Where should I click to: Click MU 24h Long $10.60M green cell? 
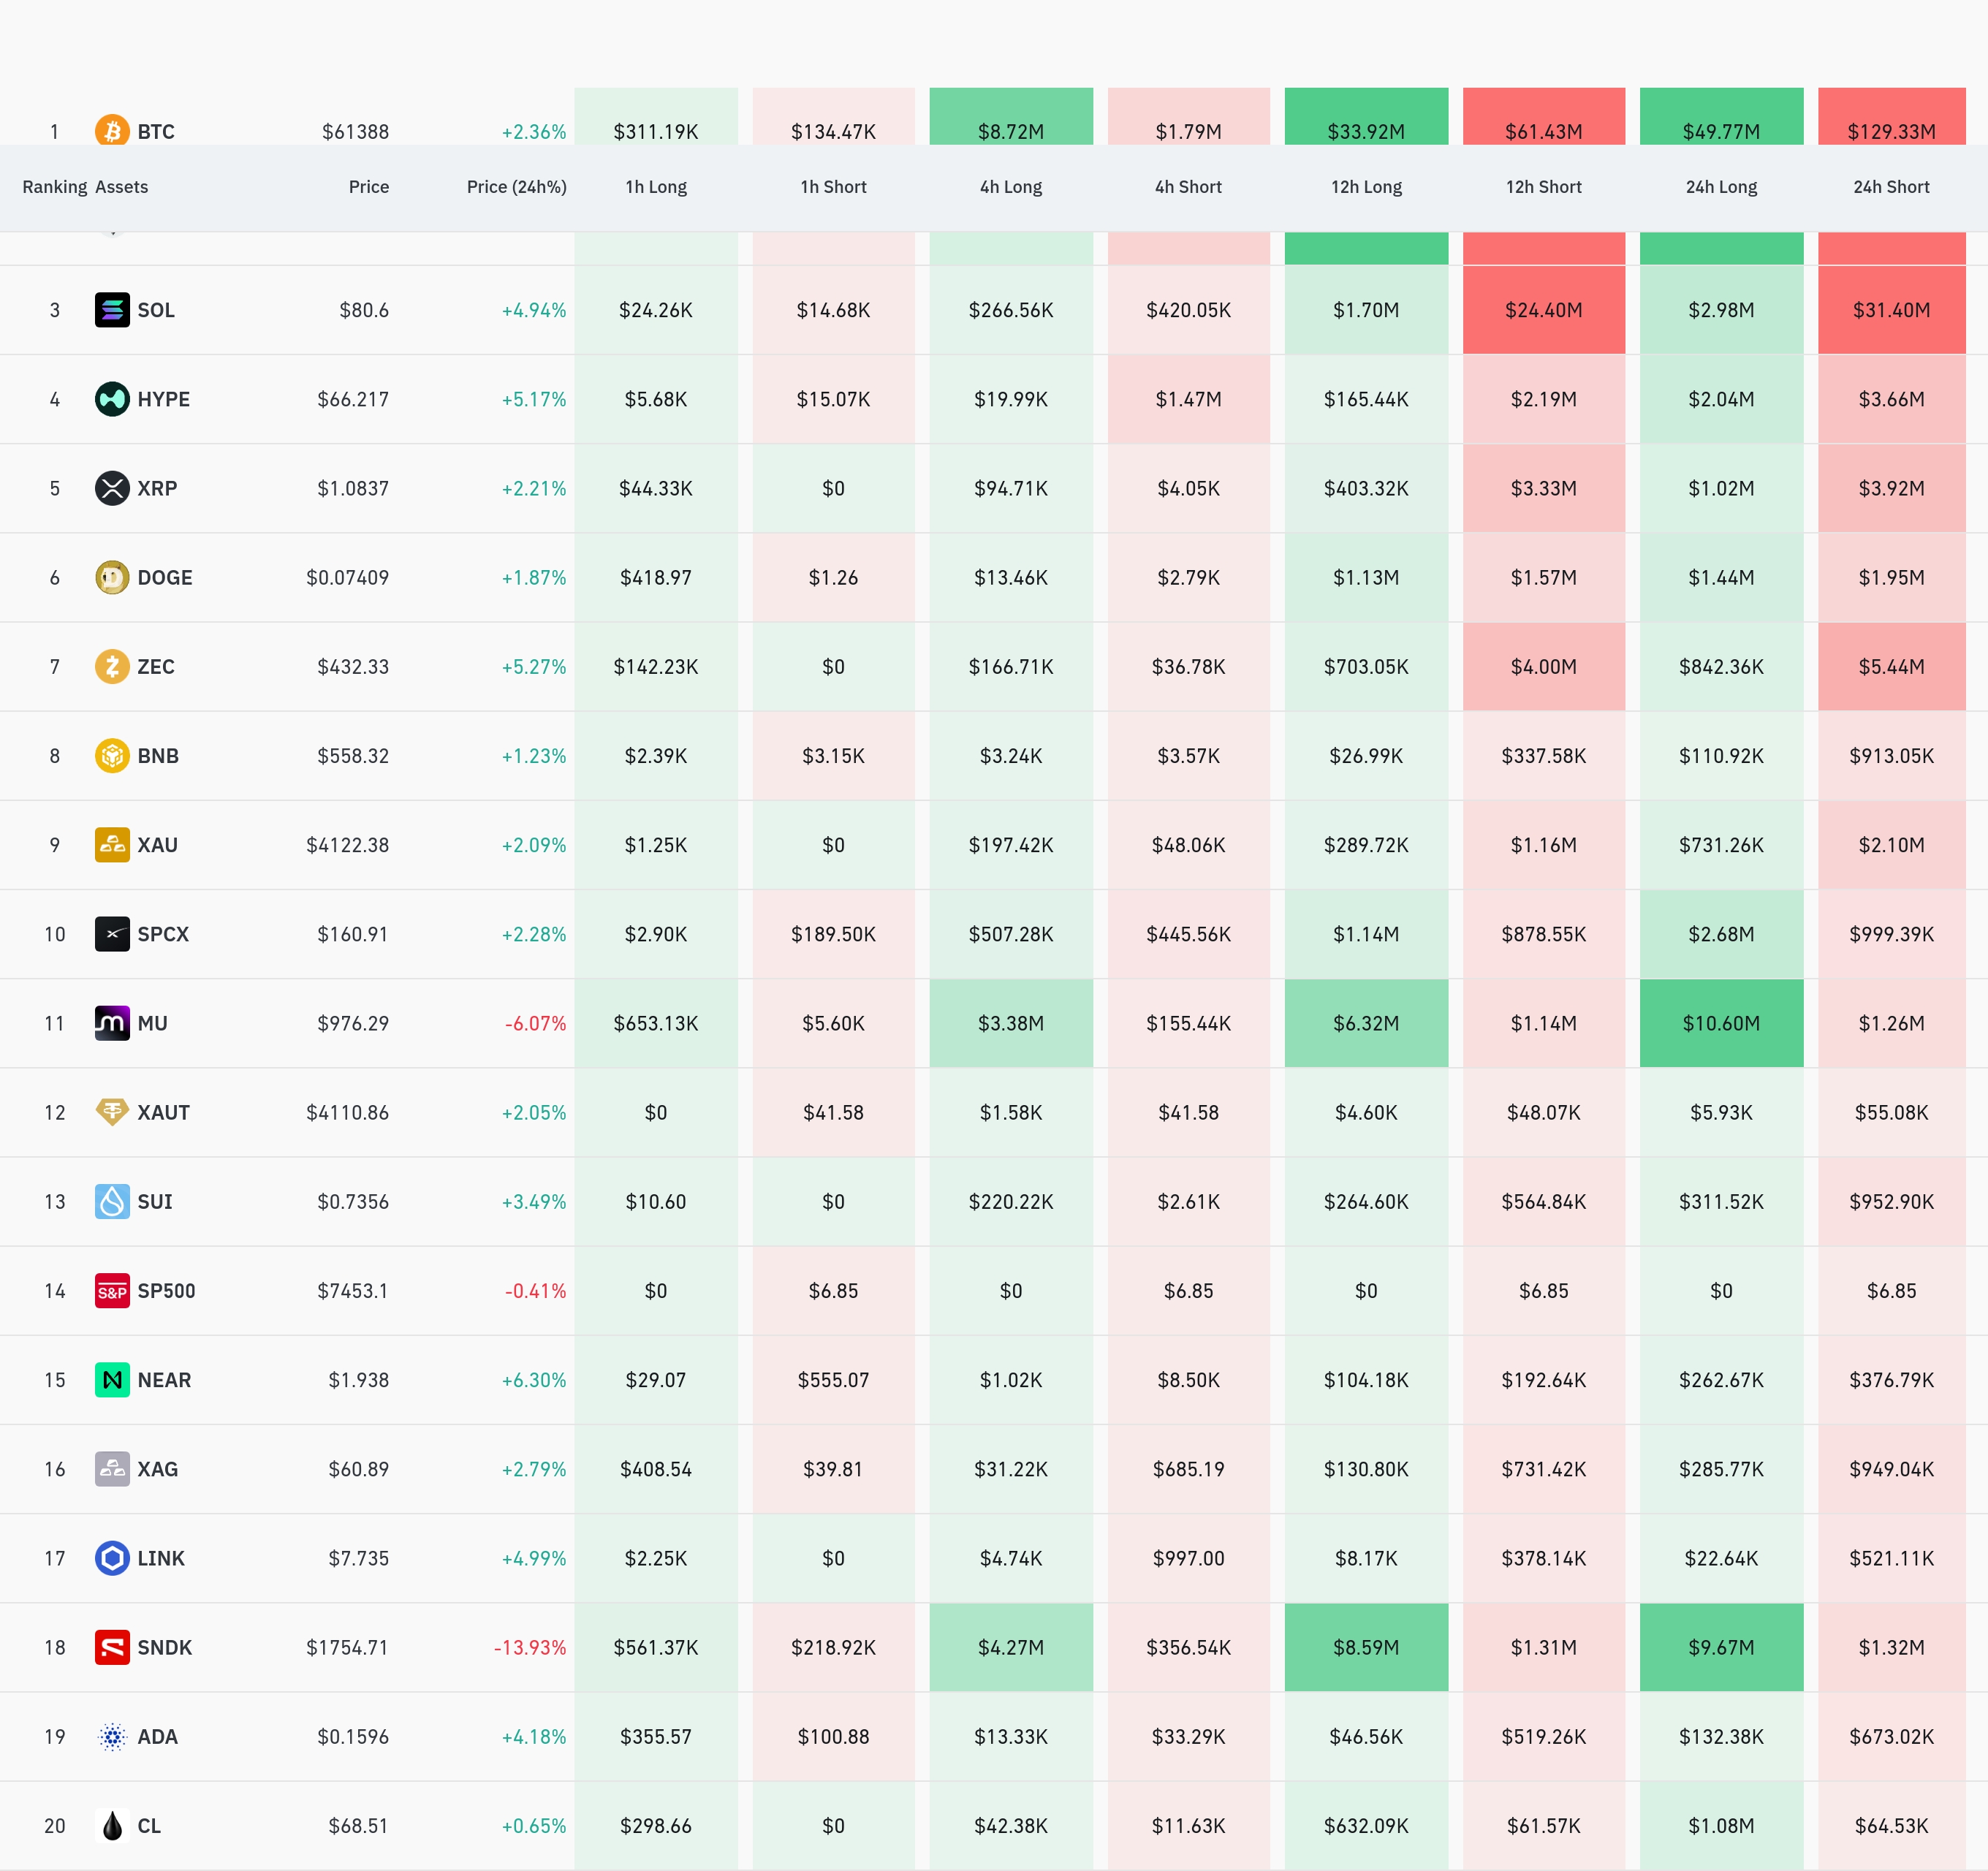coord(1721,1023)
